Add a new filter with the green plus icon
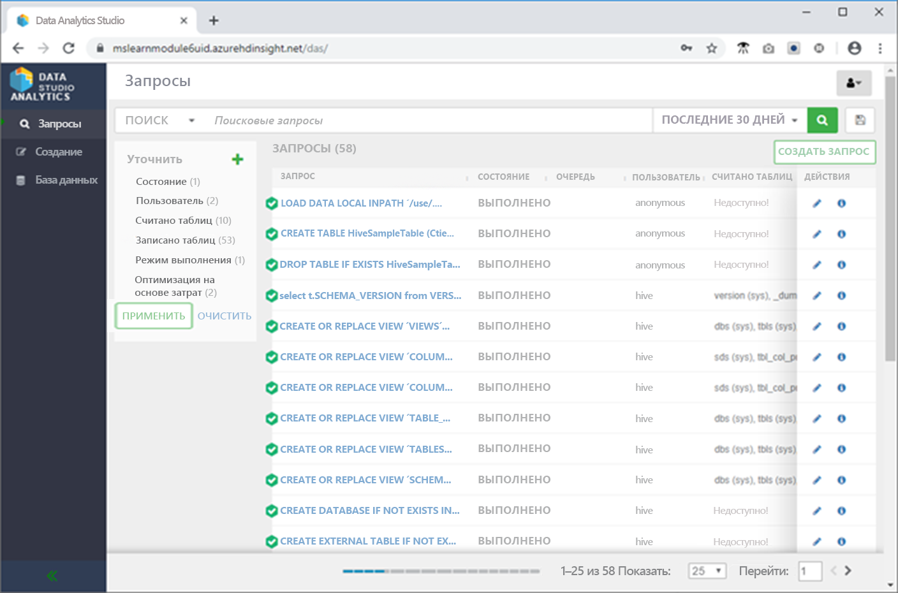The image size is (898, 593). click(x=237, y=159)
